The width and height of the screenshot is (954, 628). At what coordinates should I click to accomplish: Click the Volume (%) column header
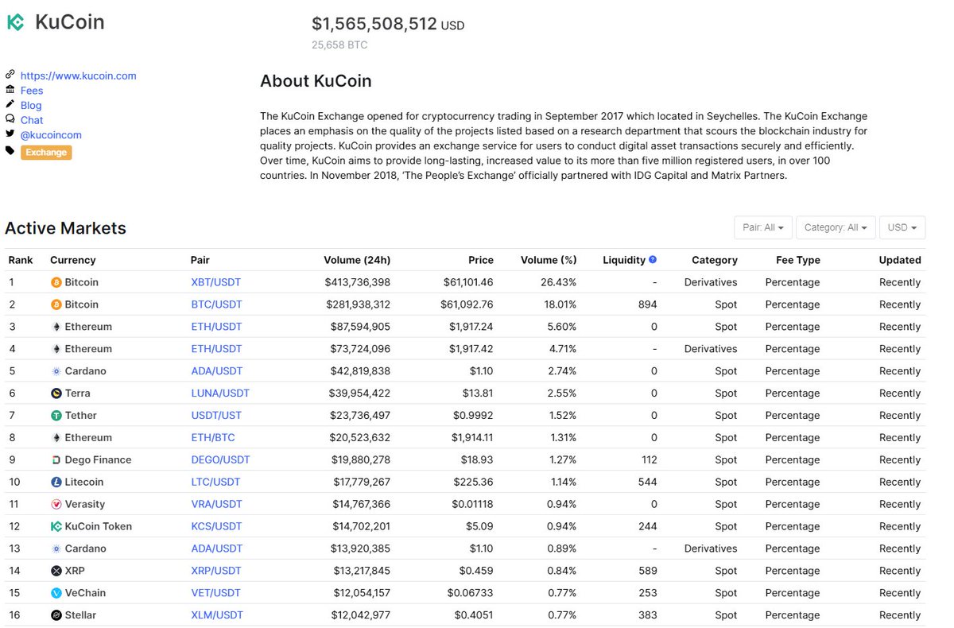coord(549,260)
